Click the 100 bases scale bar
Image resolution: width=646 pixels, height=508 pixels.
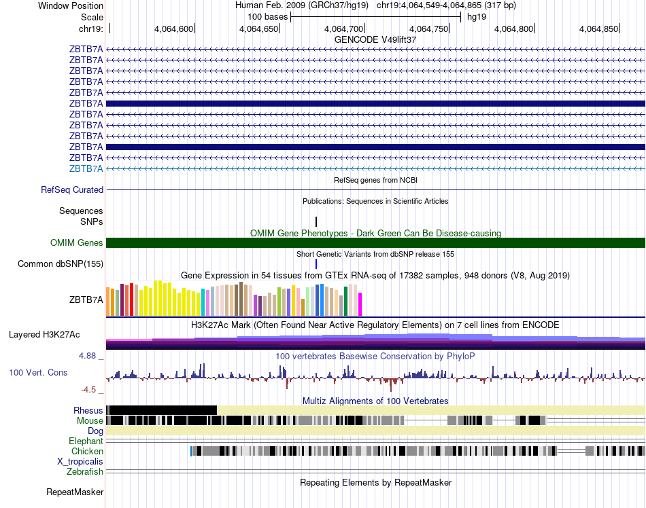(376, 17)
